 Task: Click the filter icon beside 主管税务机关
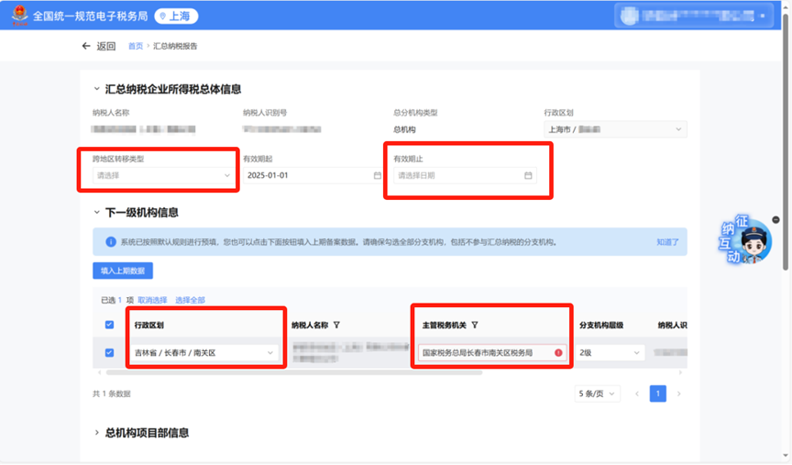point(474,325)
